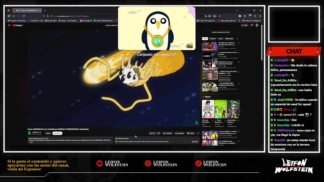324x182 pixels.
Task: Click Mostrar reproducción del chat button
Action: [221, 32]
